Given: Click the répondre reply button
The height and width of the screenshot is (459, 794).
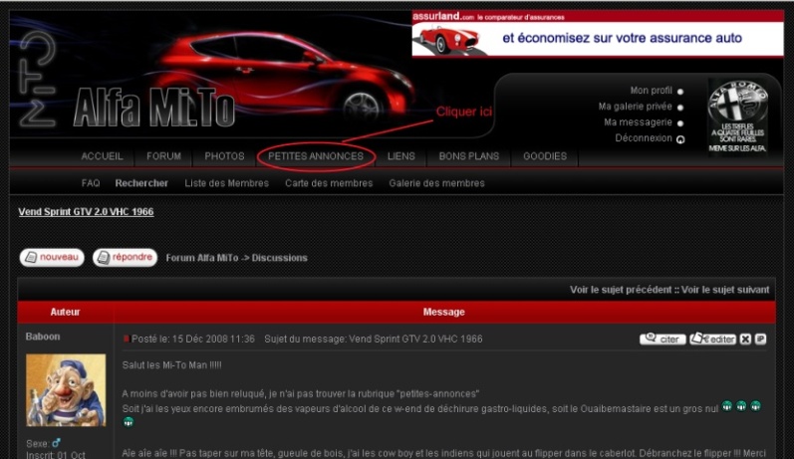Looking at the screenshot, I should [x=125, y=257].
